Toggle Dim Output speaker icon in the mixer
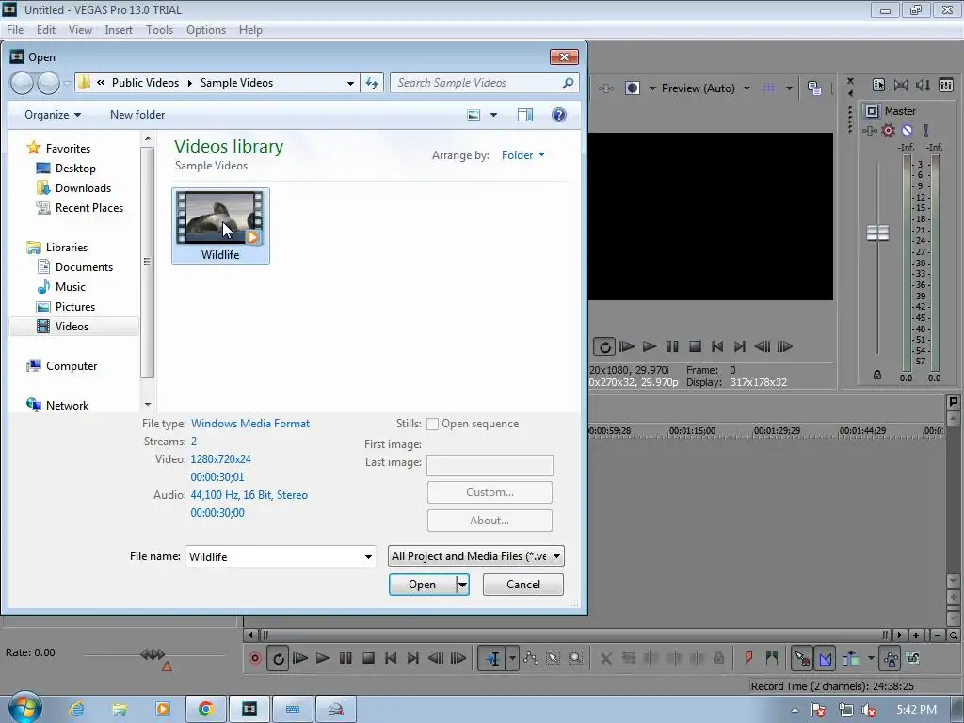The width and height of the screenshot is (964, 723). pos(923,85)
